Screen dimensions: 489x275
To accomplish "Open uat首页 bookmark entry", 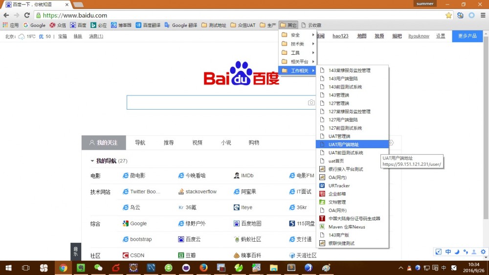I will 353,161.
